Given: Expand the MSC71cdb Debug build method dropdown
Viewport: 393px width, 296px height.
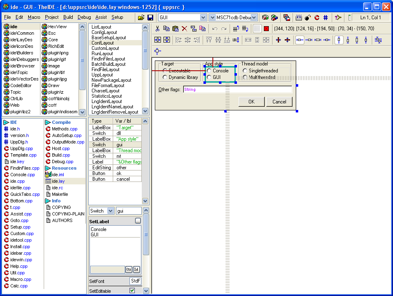Looking at the screenshot, I should tap(254, 18).
